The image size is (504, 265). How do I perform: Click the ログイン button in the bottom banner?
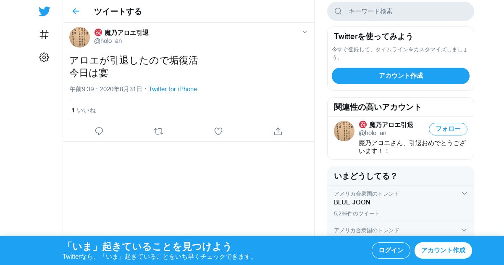[391, 250]
